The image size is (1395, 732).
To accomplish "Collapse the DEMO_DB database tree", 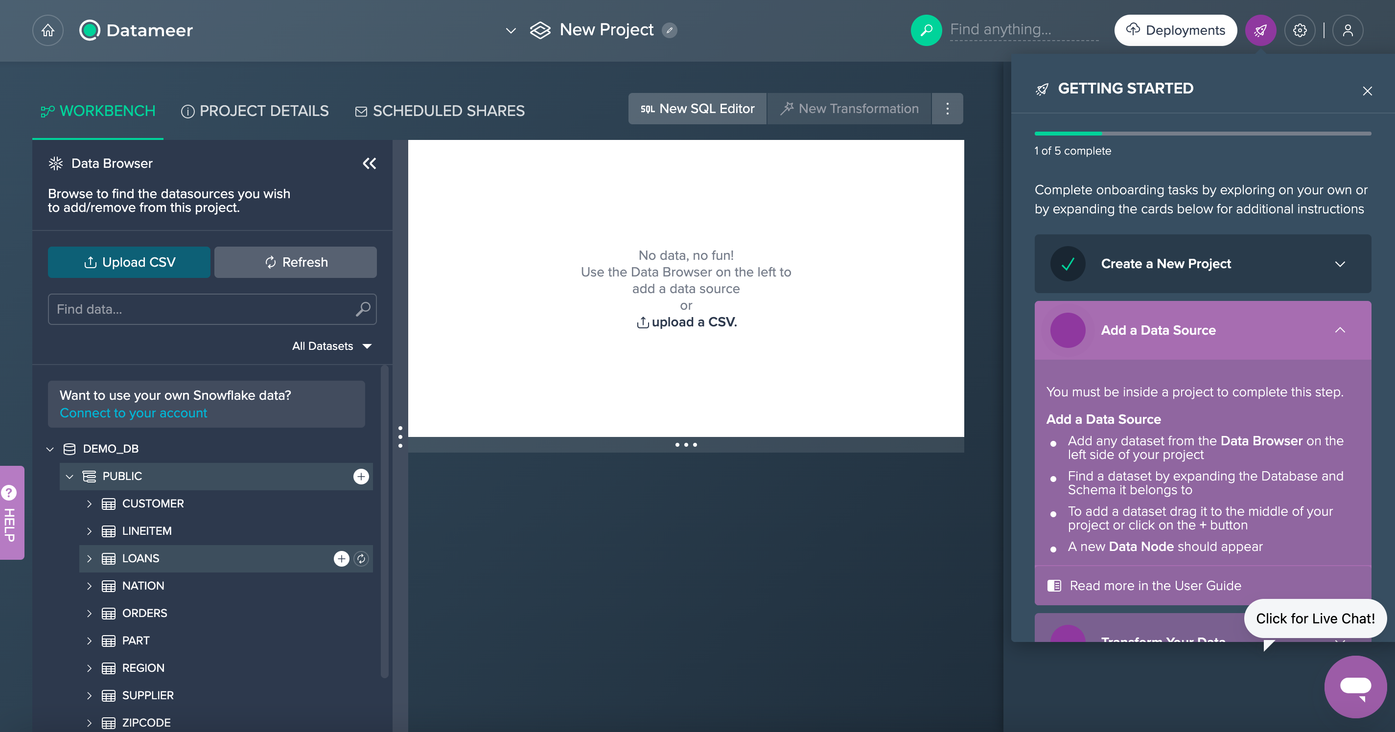I will pos(50,449).
